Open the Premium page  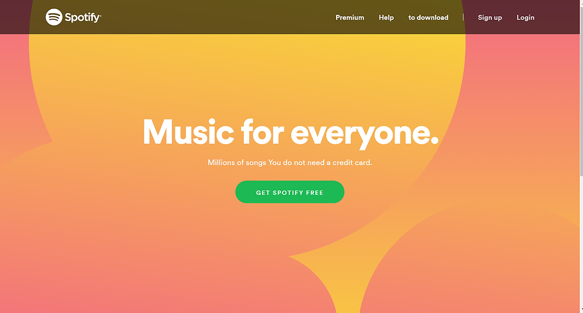pos(350,17)
